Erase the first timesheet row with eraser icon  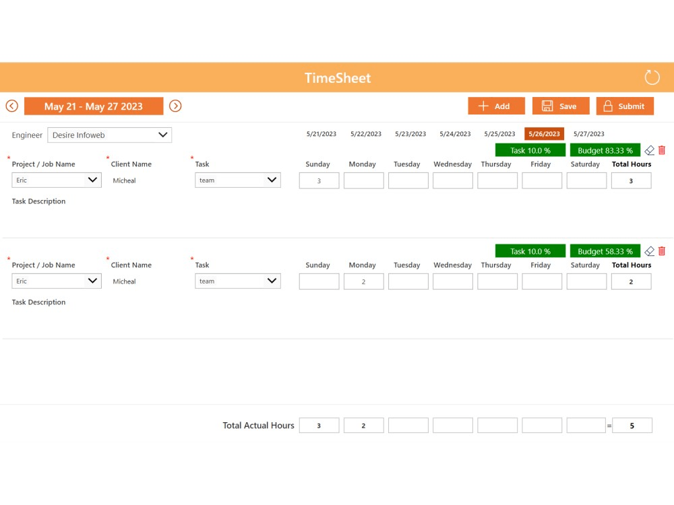coord(649,149)
